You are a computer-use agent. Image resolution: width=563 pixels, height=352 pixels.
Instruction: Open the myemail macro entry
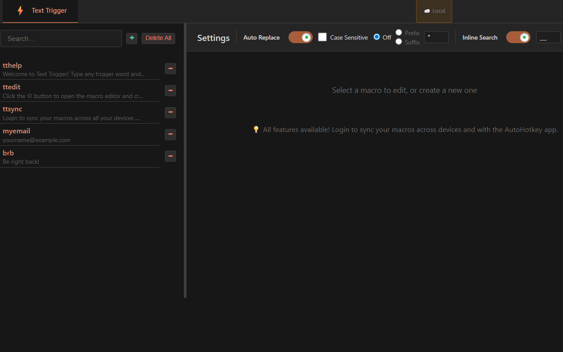[80, 135]
